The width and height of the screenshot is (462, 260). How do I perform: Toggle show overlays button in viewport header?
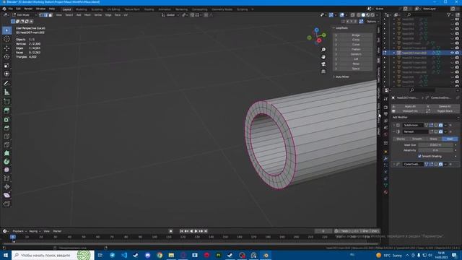(341, 15)
